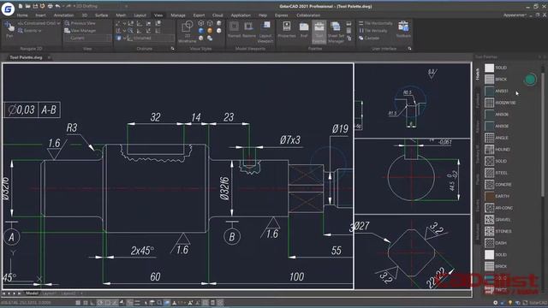
Task: Select the 2D Wireframe visual style
Action: pyautogui.click(x=188, y=32)
